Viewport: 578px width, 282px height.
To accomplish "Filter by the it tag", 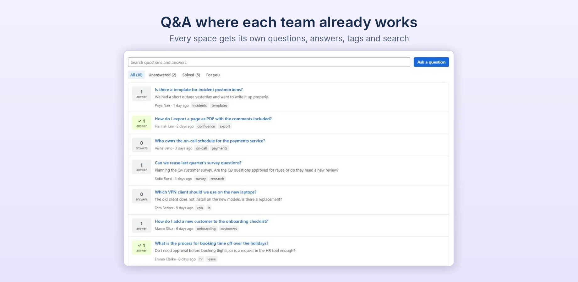I will 209,208.
